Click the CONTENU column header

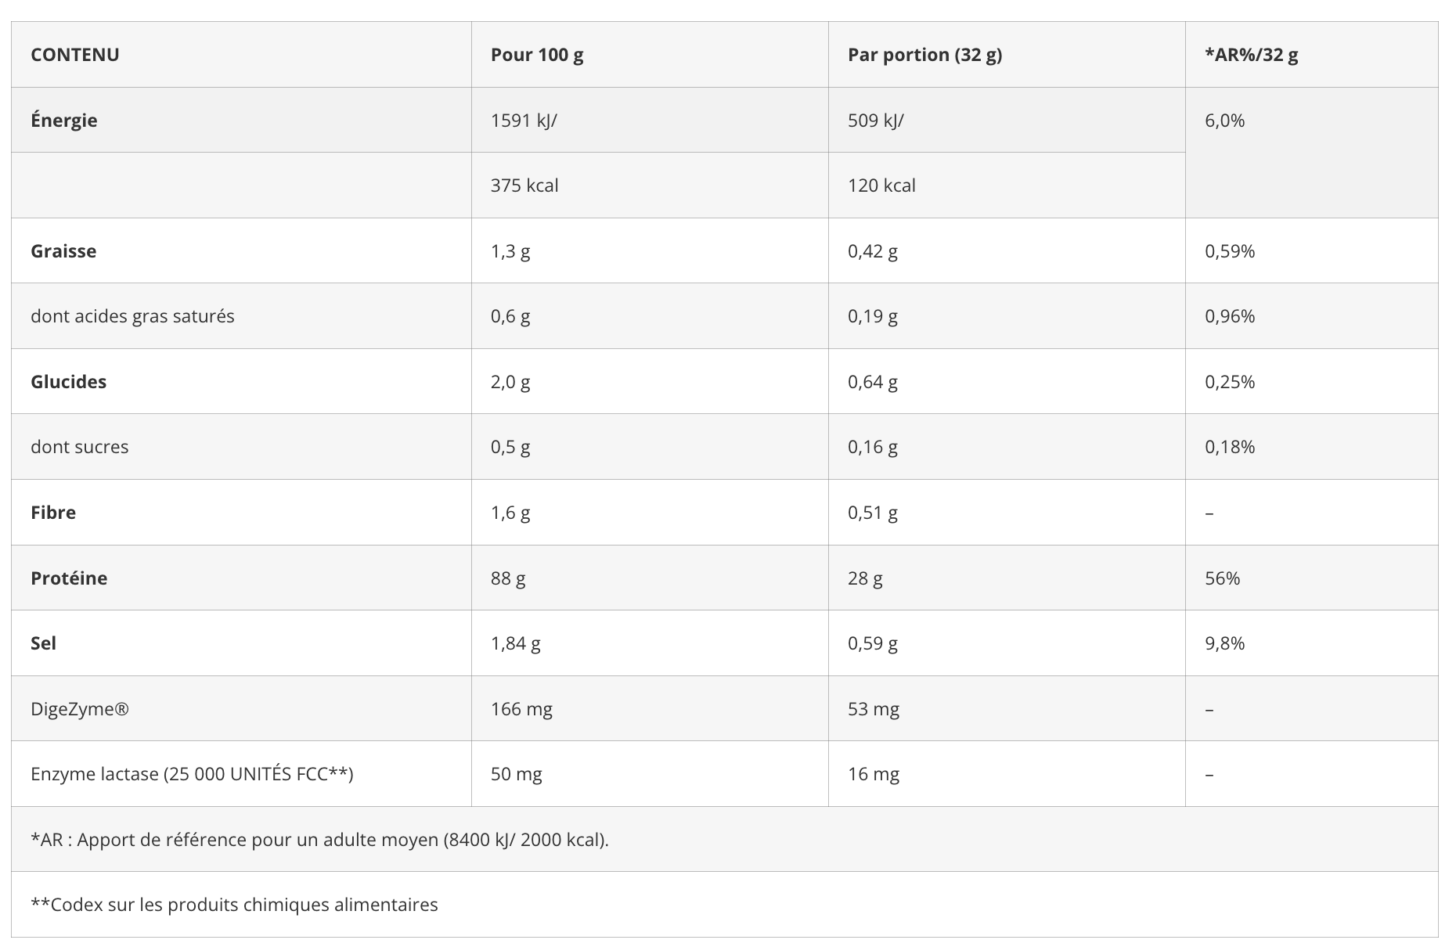coord(75,55)
